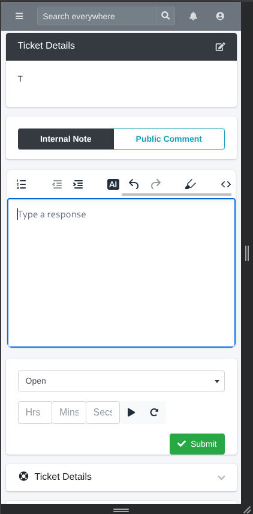Clear formatting with the brush icon
Image resolution: width=253 pixels, height=514 pixels.
(191, 184)
